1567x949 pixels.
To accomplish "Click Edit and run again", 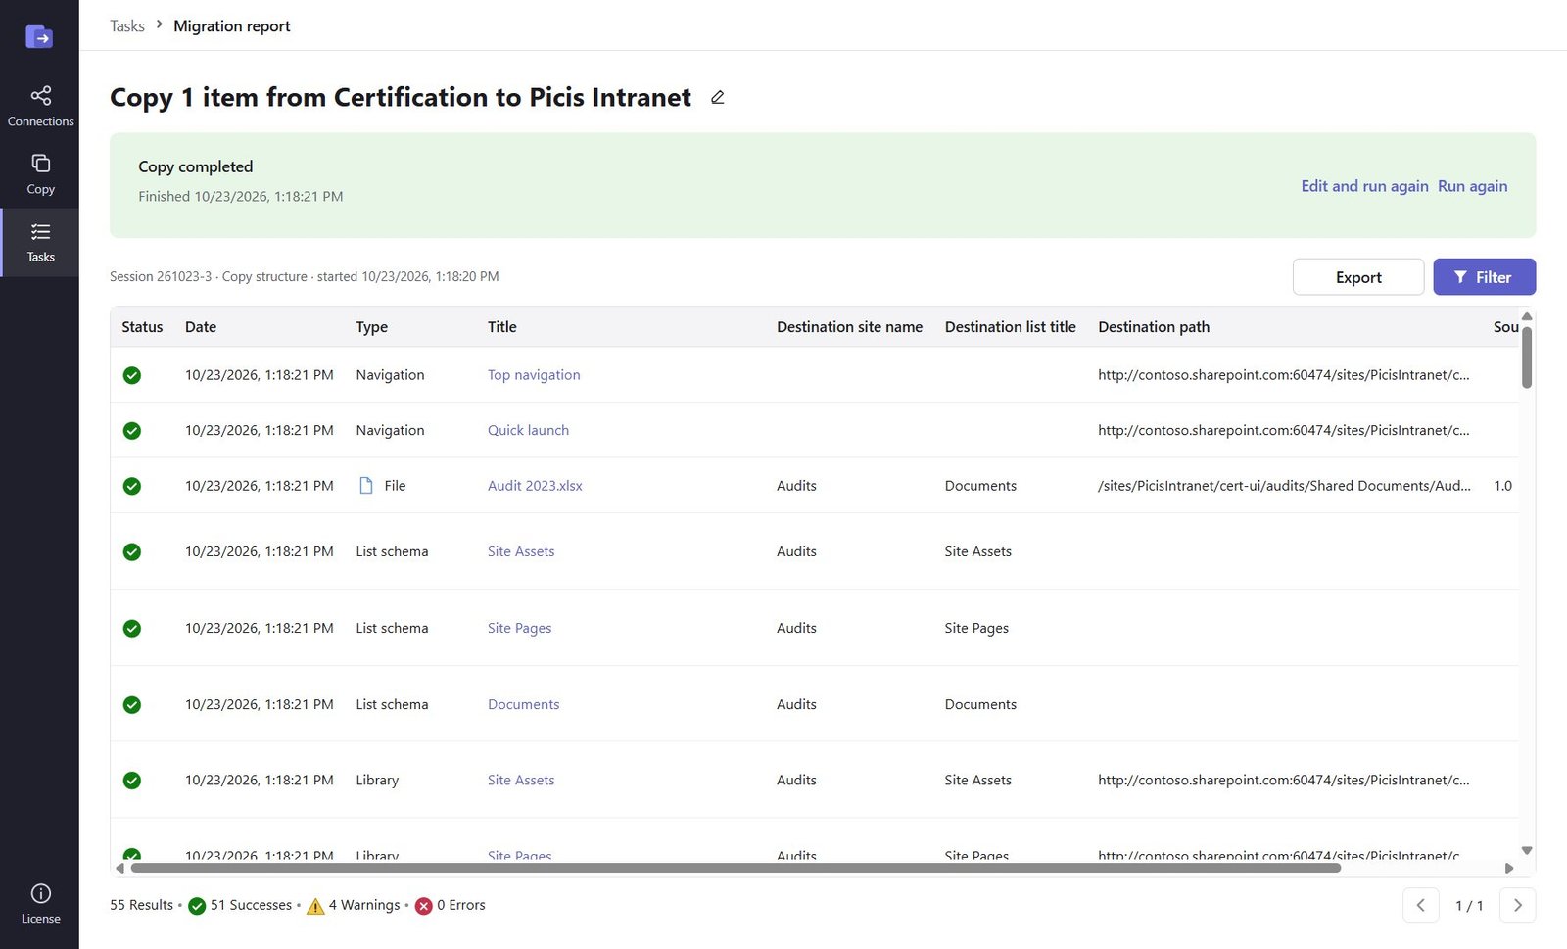I will 1364,186.
